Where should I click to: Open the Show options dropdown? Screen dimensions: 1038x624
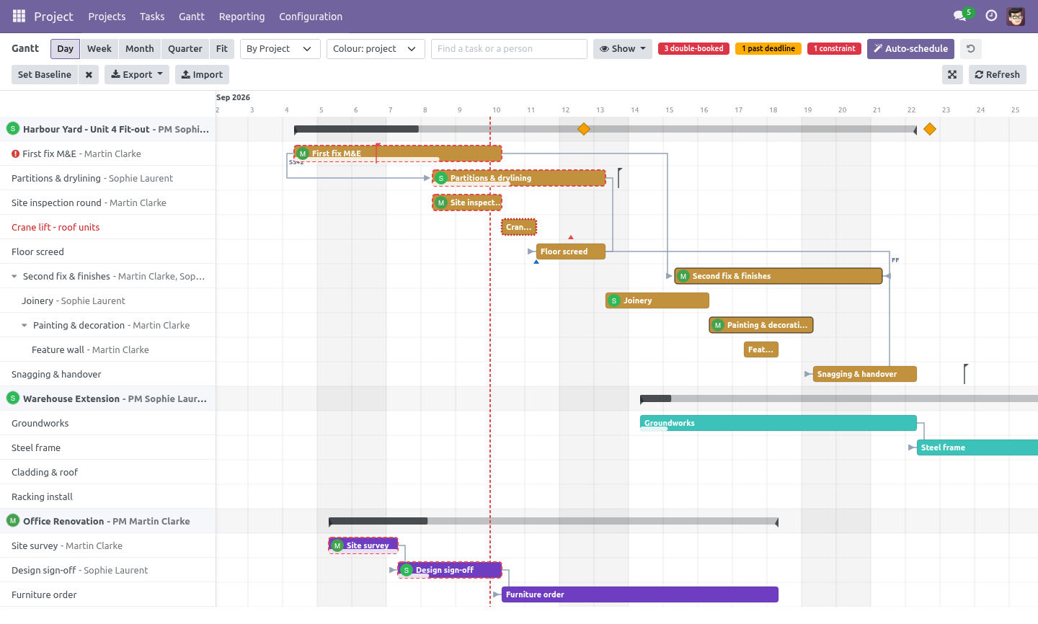pos(623,49)
